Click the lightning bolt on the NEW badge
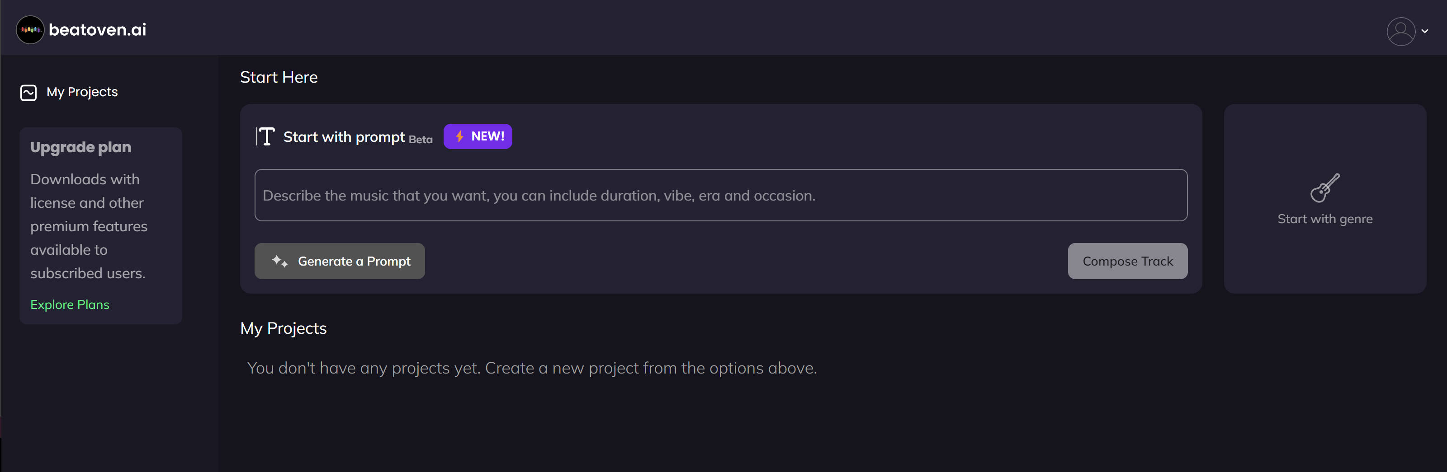 coord(459,136)
